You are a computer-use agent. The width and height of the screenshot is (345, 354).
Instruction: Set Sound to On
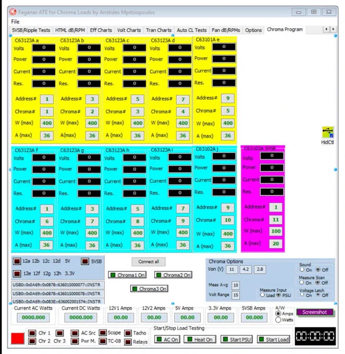(302, 270)
